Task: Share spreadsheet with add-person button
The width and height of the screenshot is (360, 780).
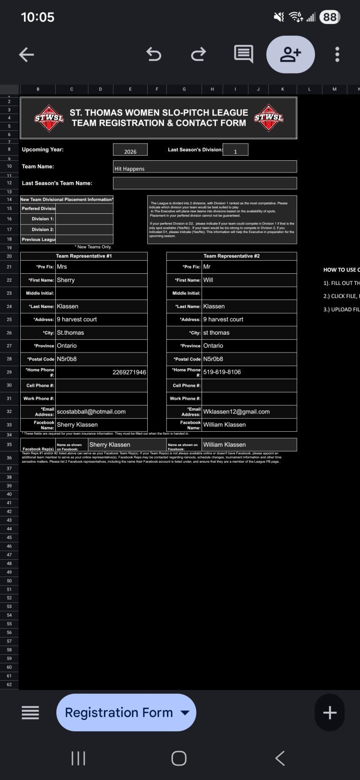Action: tap(291, 54)
